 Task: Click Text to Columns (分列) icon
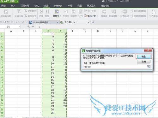(x=81, y=12)
